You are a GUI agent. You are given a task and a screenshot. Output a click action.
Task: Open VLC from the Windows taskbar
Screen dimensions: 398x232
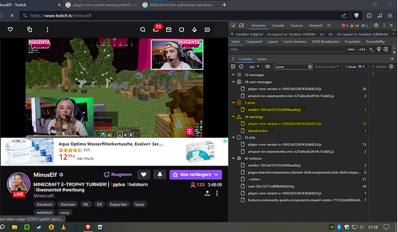point(63,227)
